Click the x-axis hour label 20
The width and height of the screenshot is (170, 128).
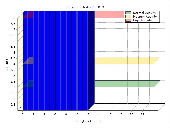point(131,114)
